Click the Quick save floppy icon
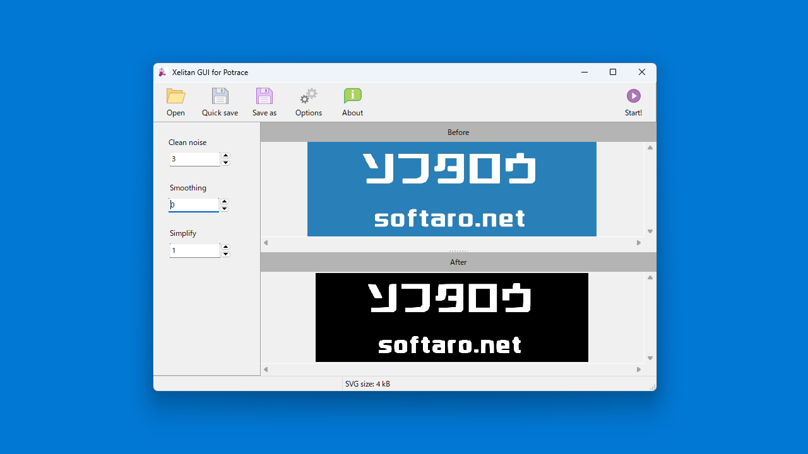 click(220, 96)
